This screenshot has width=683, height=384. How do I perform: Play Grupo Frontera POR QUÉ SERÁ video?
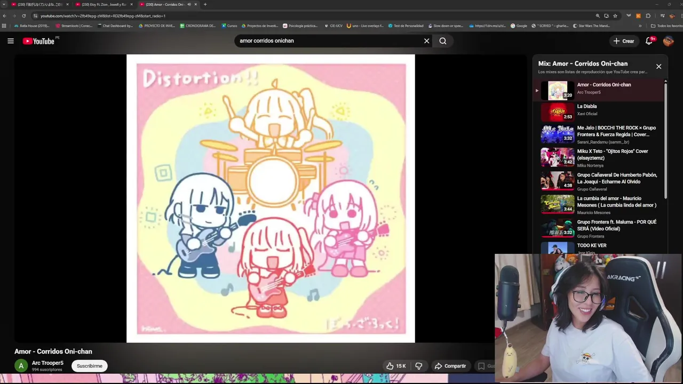(600, 229)
